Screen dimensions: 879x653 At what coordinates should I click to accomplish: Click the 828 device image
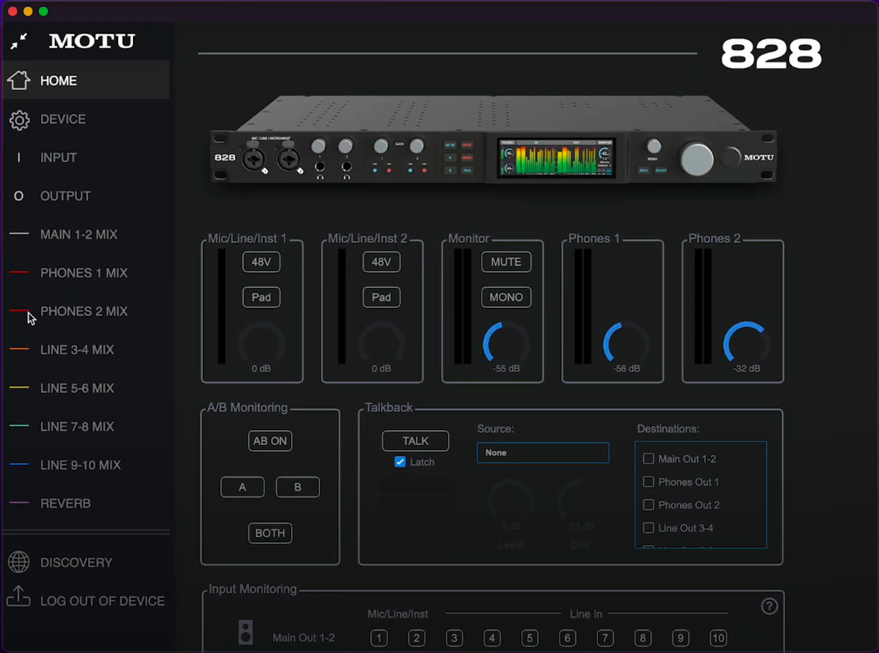493,139
